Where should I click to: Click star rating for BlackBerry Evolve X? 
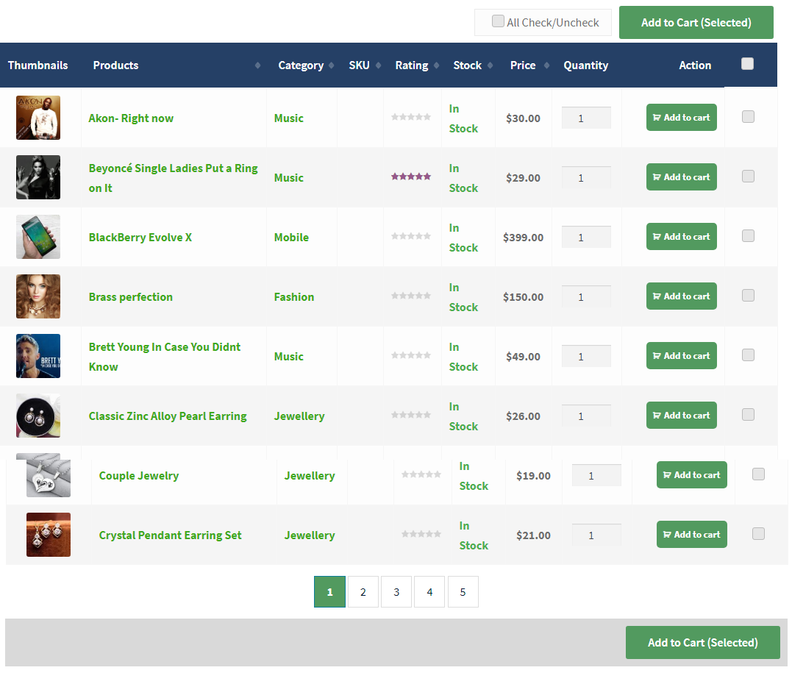(x=411, y=236)
